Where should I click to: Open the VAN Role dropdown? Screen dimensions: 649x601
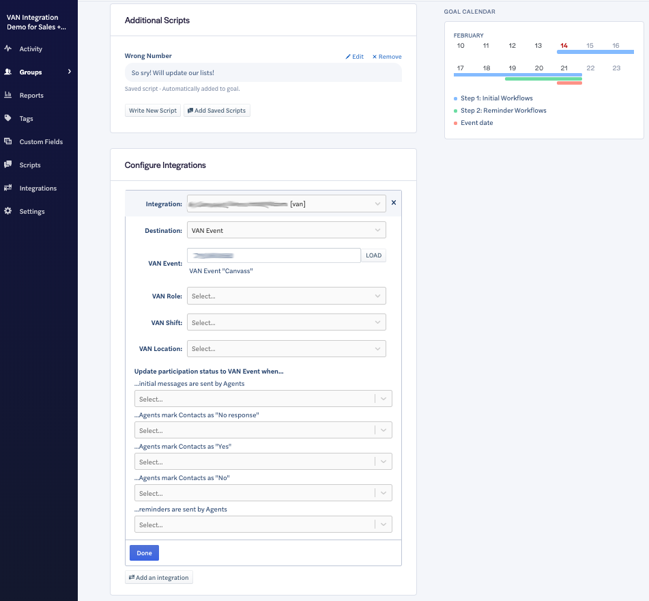point(287,296)
